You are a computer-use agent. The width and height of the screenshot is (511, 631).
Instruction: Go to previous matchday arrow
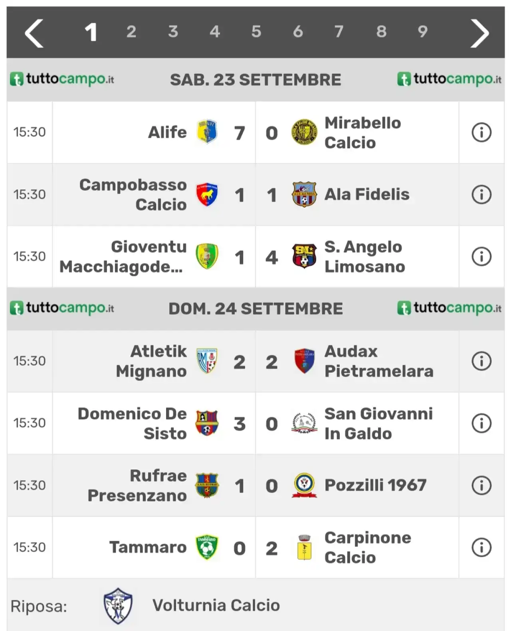click(34, 34)
